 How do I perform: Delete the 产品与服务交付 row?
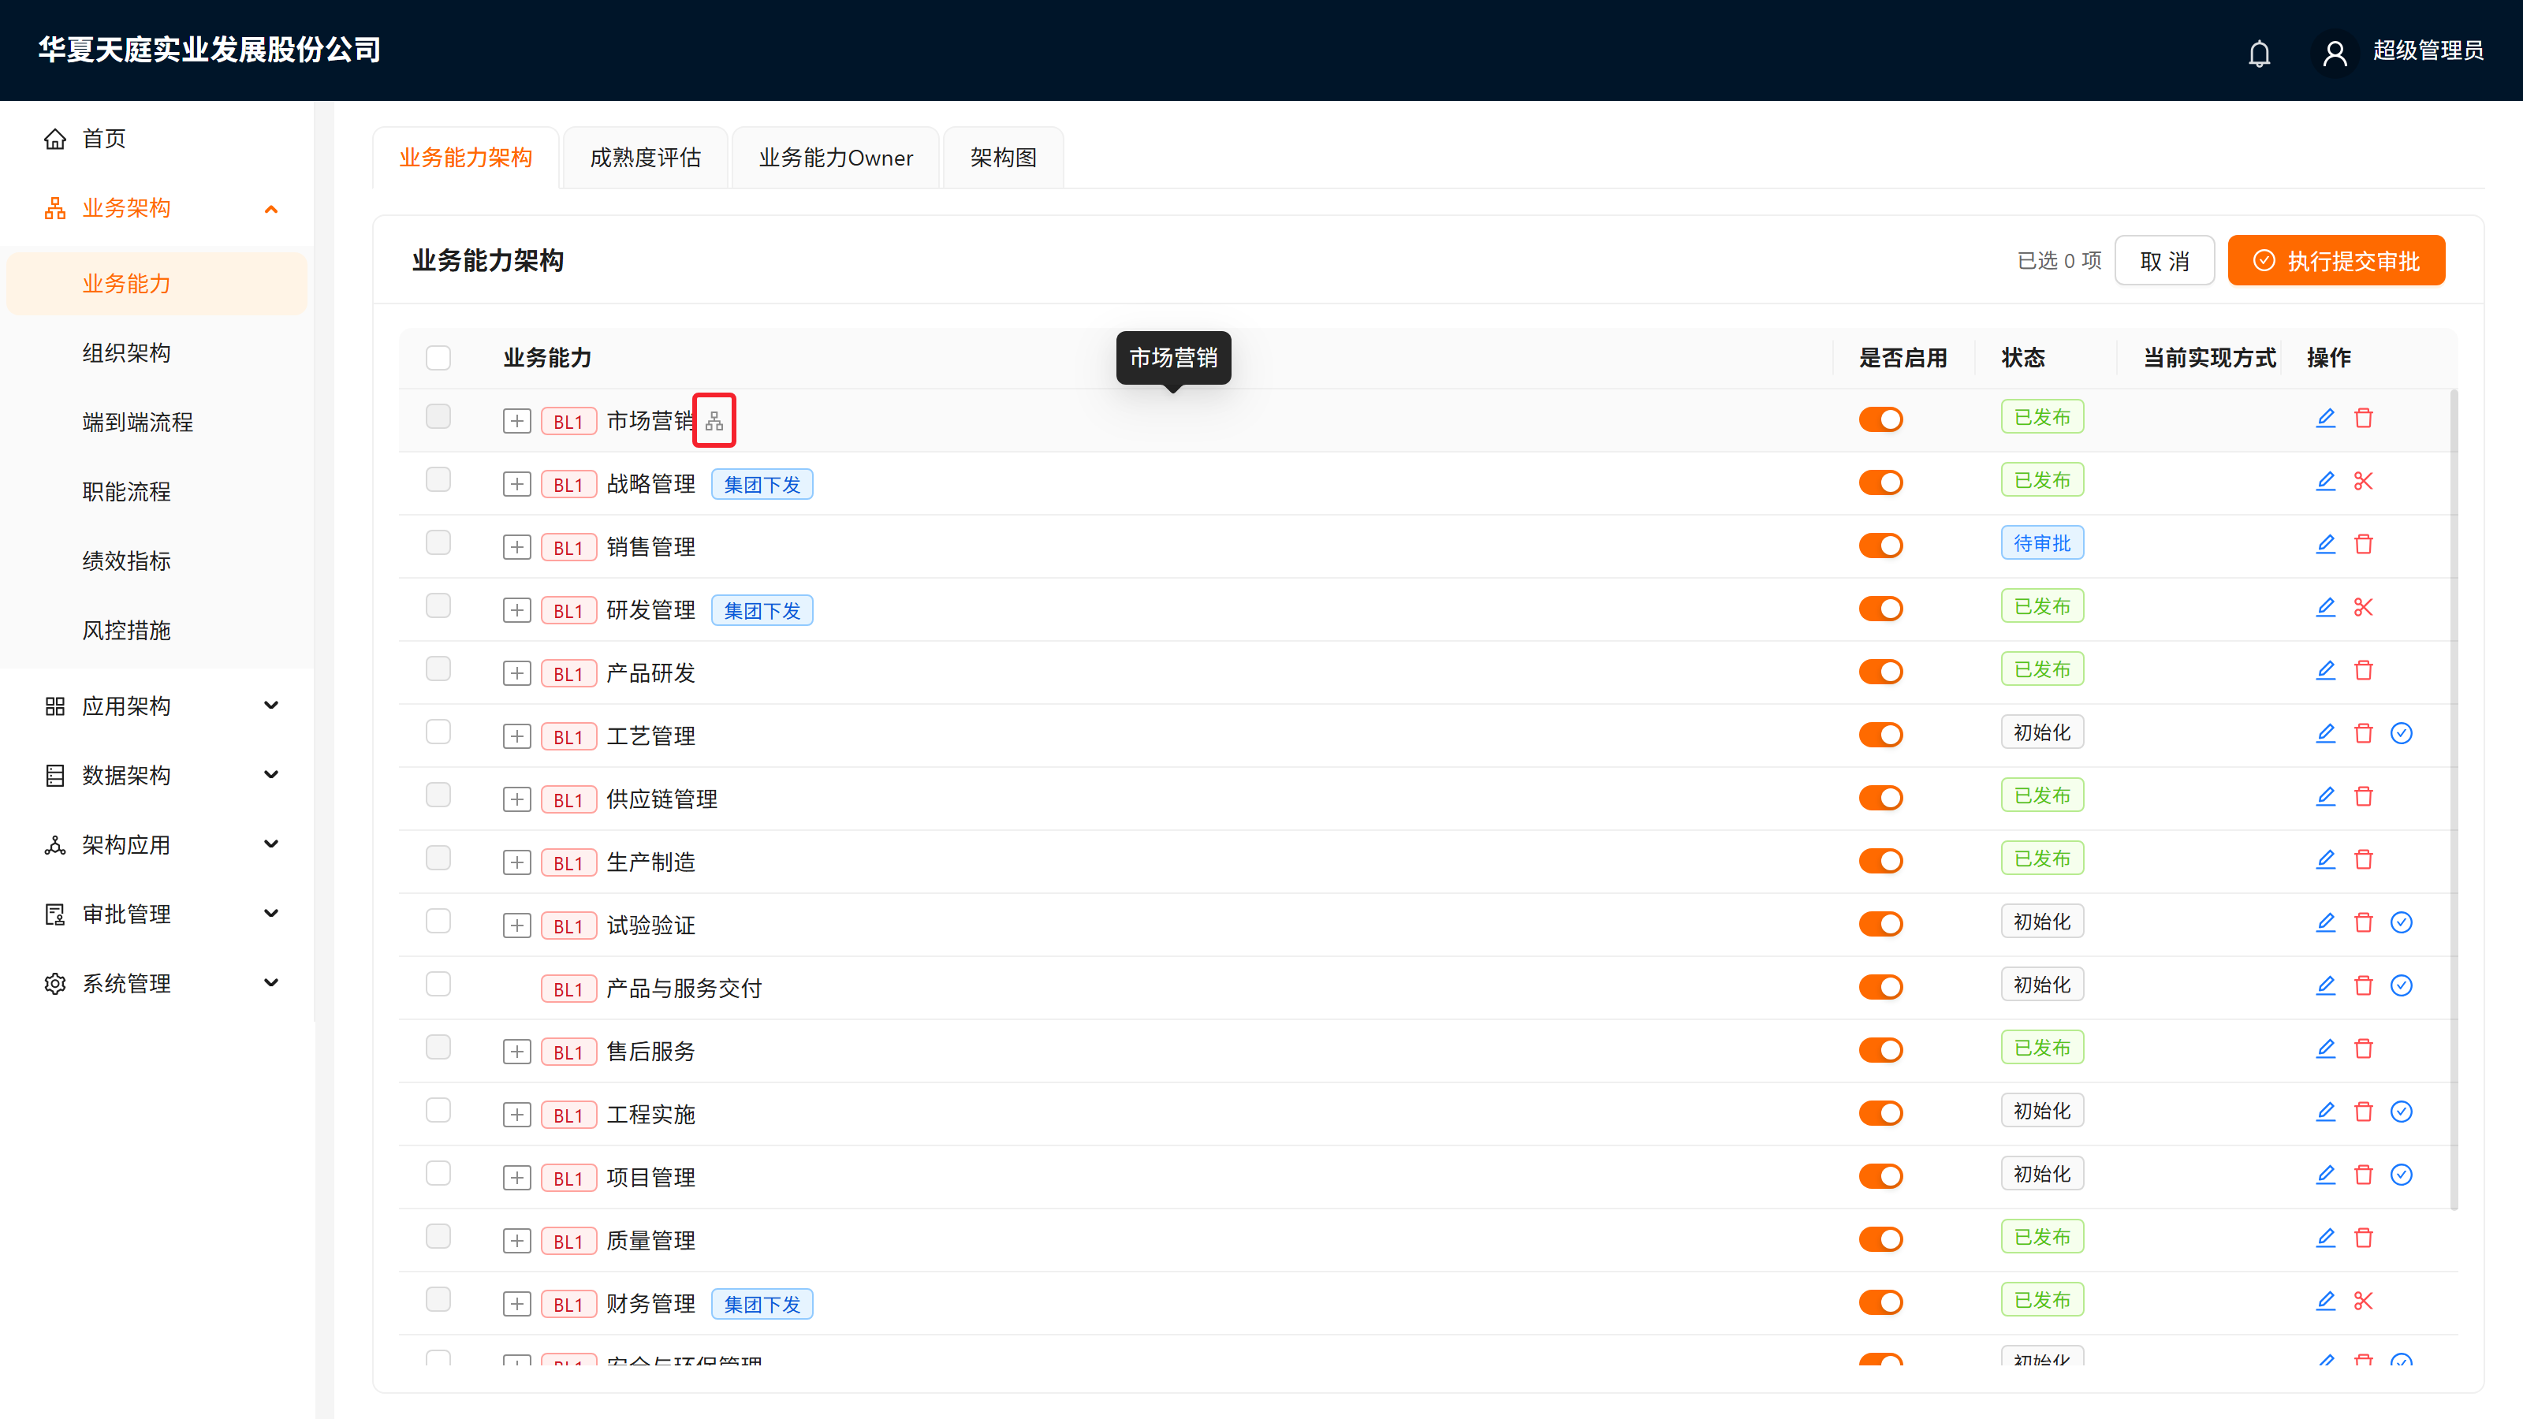point(2364,985)
